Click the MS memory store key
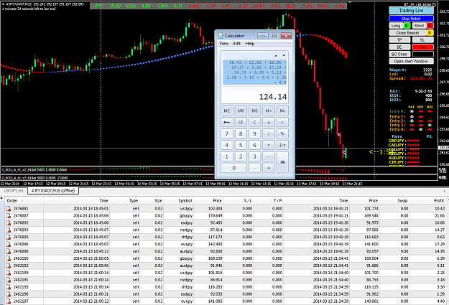The height and width of the screenshot is (305, 449). coord(254,111)
